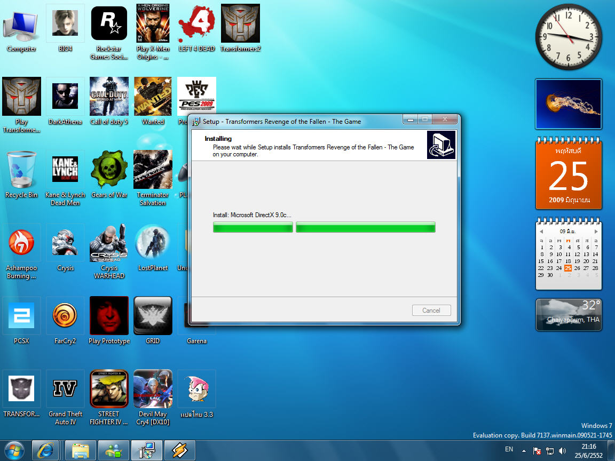Go to previous month in calendar gadget
This screenshot has height=461, width=615.
coord(541,231)
